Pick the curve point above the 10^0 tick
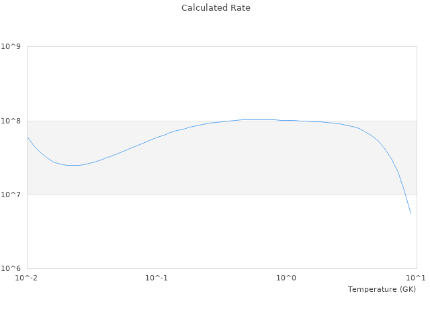 click(287, 121)
